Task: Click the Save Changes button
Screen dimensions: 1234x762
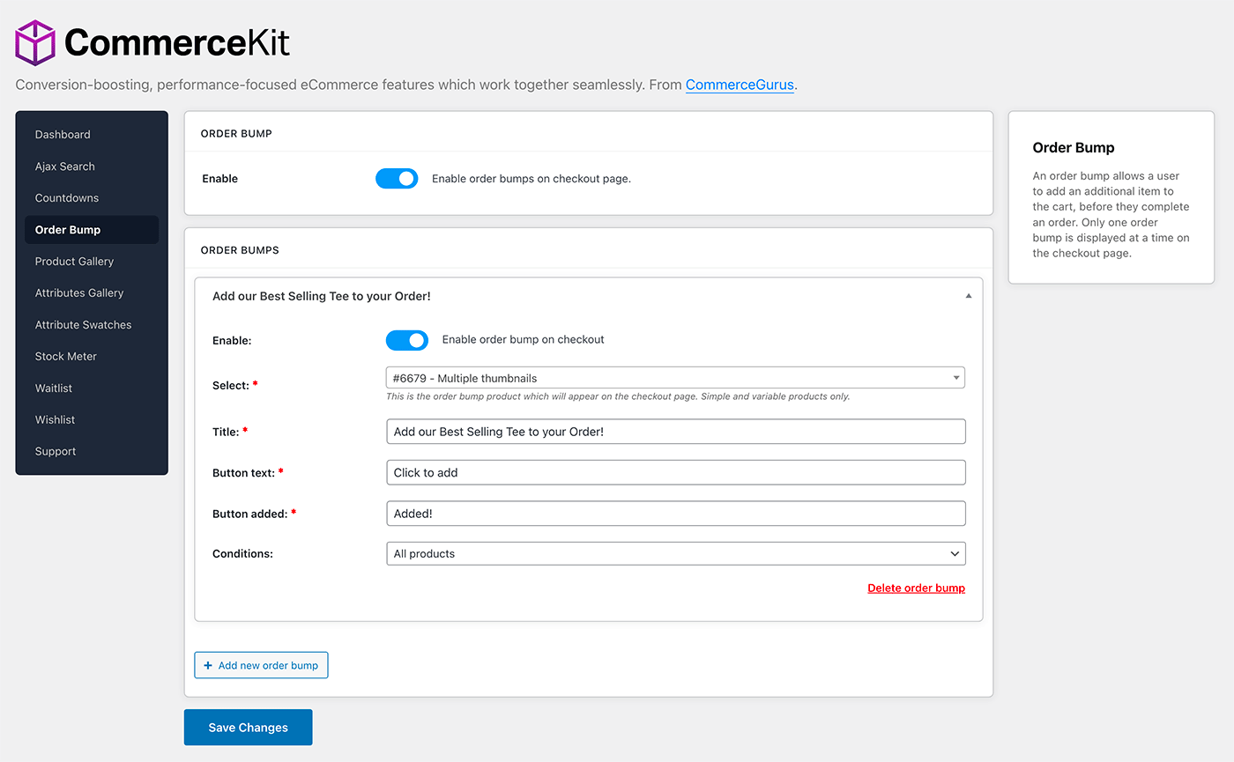Action: [x=248, y=728]
